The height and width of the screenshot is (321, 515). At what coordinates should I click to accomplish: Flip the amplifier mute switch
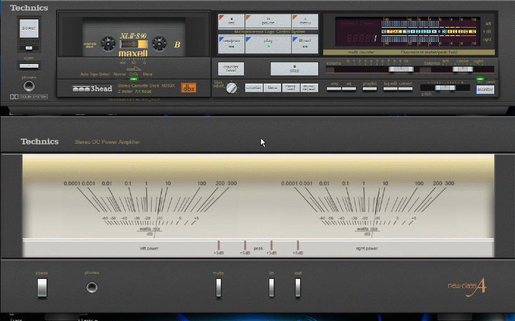coord(218,287)
